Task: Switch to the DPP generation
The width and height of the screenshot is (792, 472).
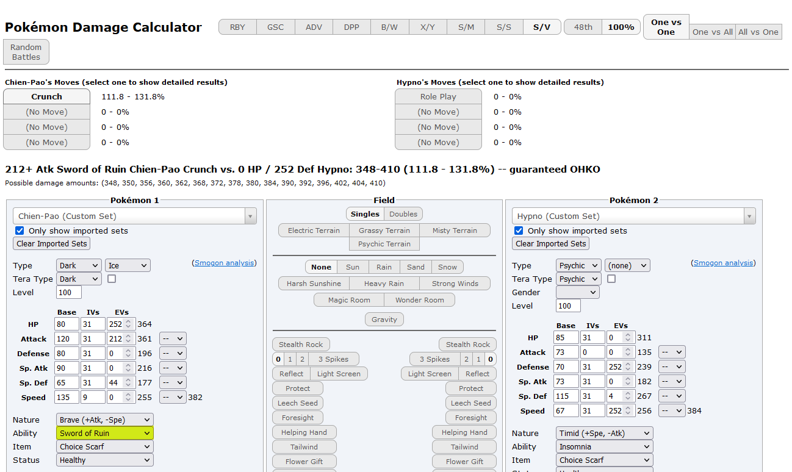Action: click(351, 27)
